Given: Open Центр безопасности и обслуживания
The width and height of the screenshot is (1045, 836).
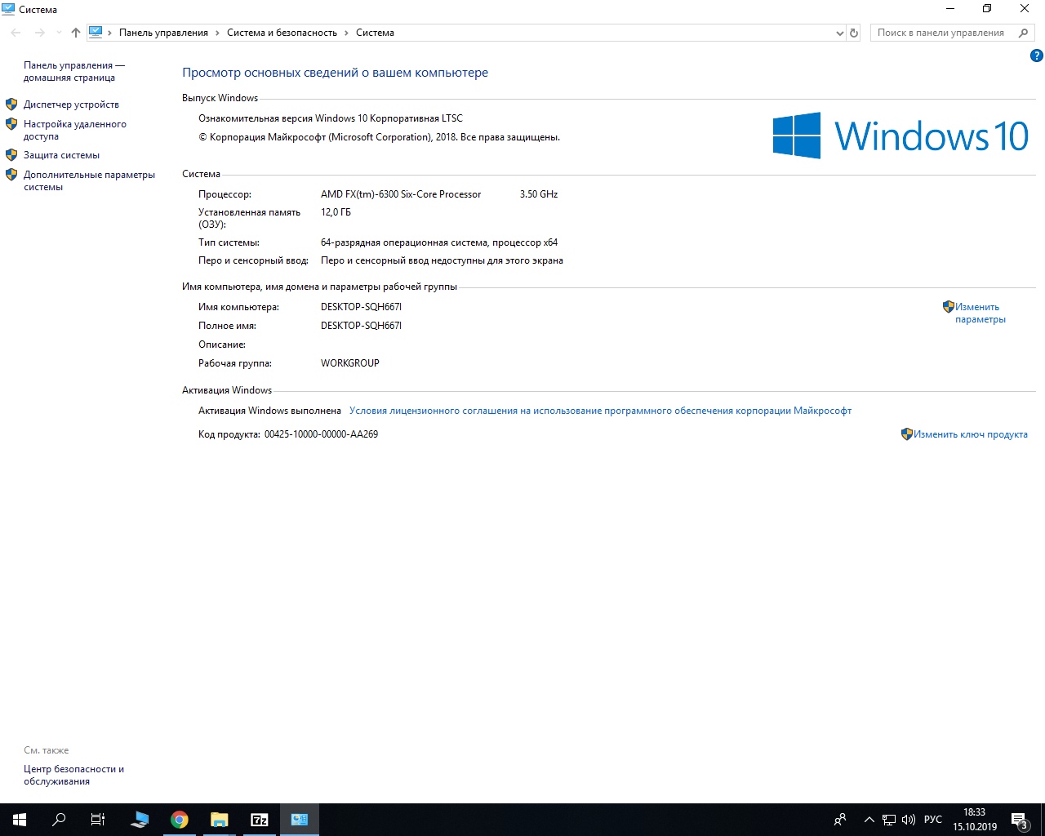Looking at the screenshot, I should (x=73, y=775).
